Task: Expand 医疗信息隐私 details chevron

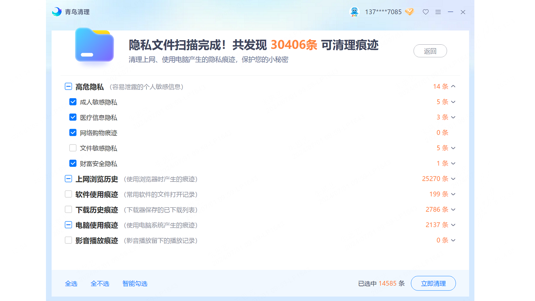Action: point(453,117)
